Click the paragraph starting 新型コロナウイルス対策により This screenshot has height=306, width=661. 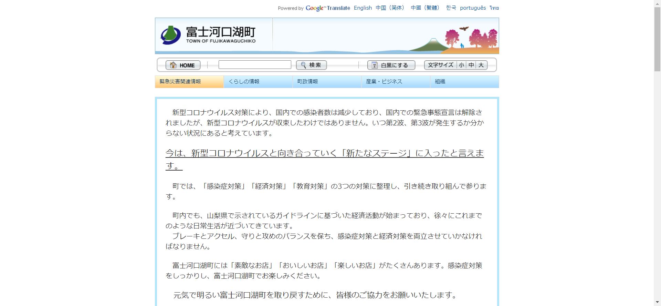coord(325,123)
